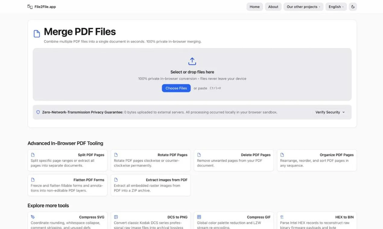Click the Delete PDF Pages card icon

[199, 155]
